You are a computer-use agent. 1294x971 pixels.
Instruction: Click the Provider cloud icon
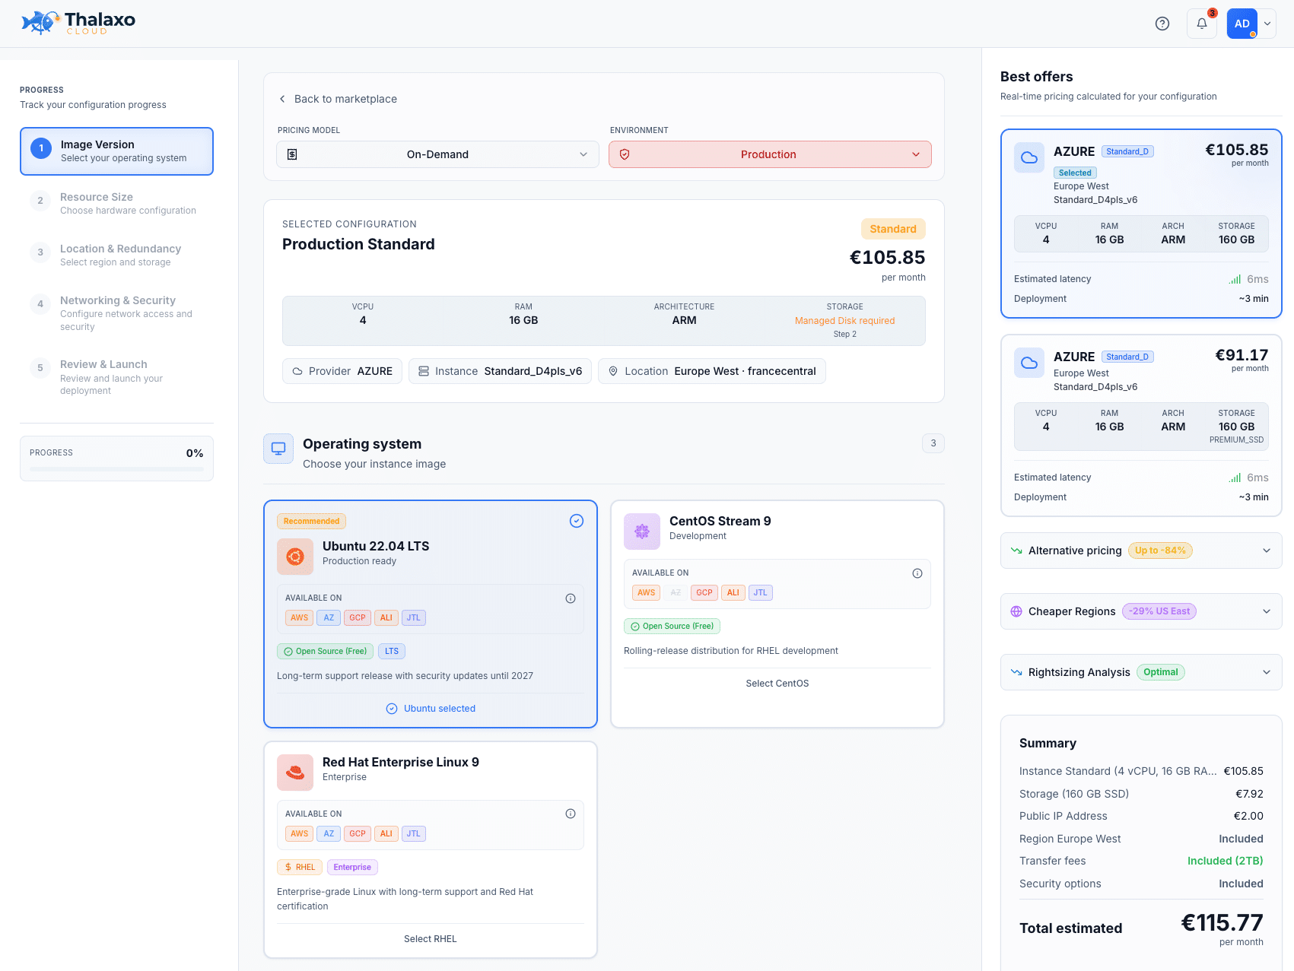click(297, 371)
